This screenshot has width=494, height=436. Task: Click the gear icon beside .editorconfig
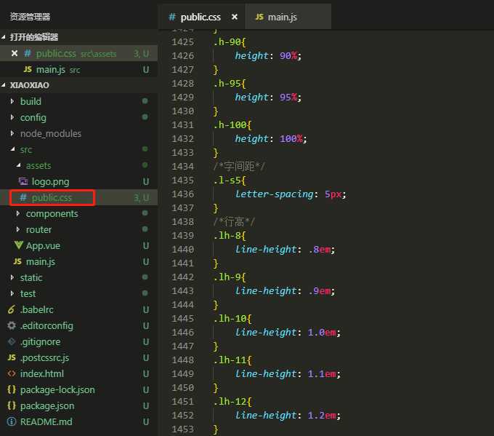coord(12,325)
